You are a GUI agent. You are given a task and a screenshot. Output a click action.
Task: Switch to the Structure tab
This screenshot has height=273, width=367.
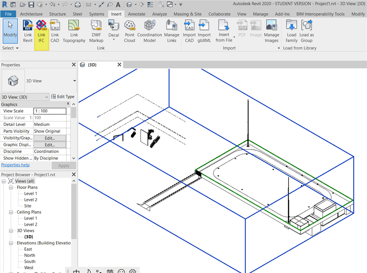click(57, 14)
